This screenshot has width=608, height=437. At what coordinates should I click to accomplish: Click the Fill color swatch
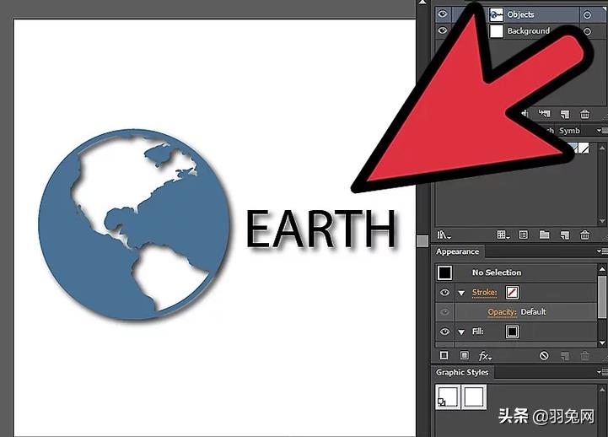(512, 332)
